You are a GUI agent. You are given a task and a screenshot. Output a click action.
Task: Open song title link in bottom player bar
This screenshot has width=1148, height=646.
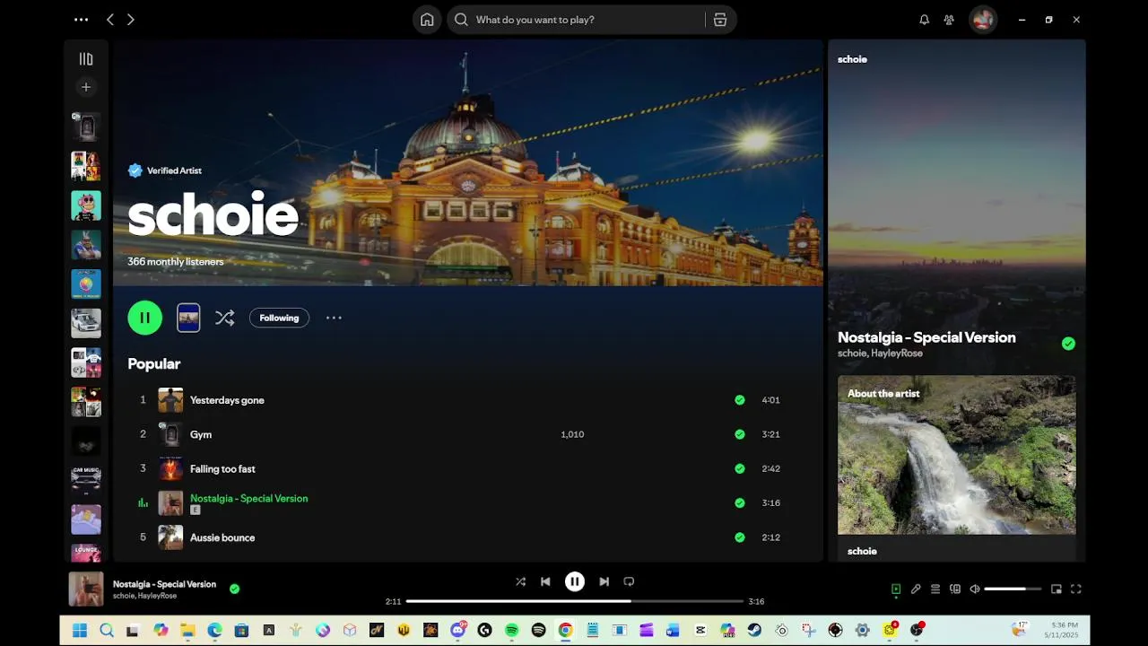pos(164,584)
